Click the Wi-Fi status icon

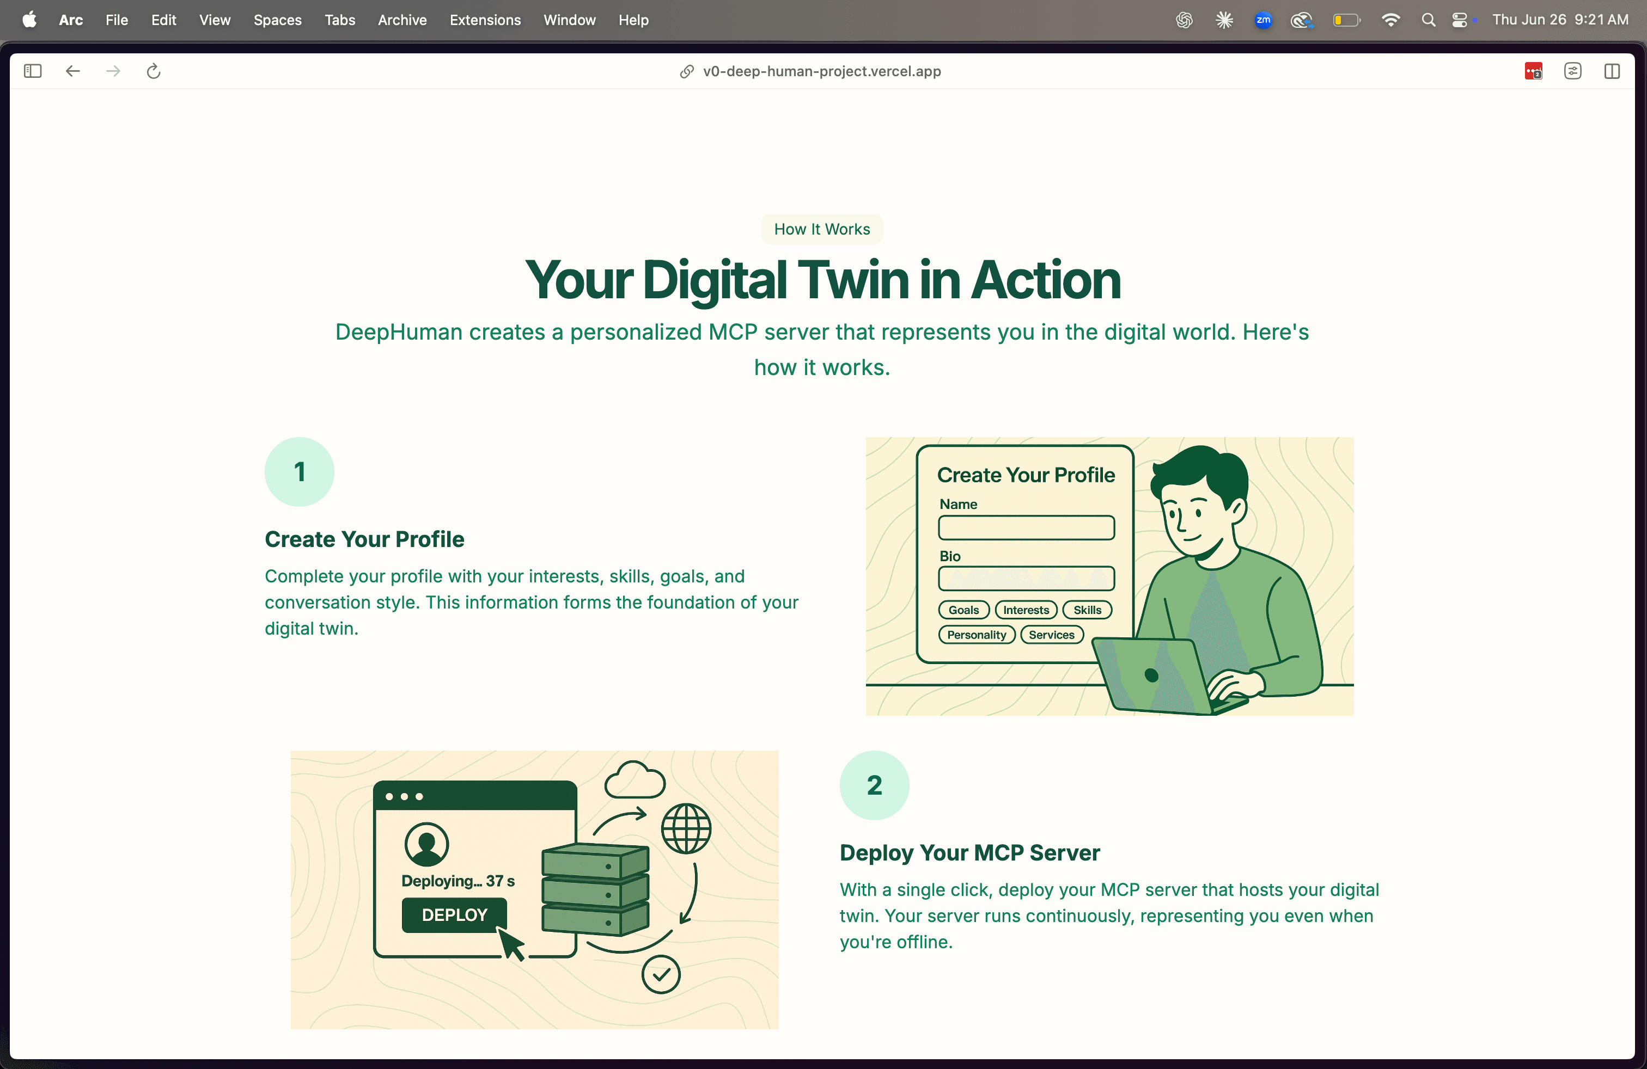(1391, 20)
